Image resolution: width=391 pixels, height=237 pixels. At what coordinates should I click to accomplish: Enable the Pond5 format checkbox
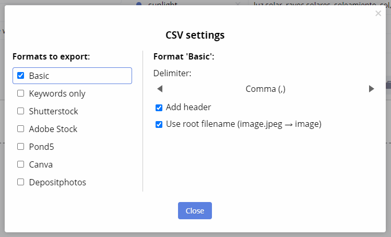pyautogui.click(x=20, y=147)
